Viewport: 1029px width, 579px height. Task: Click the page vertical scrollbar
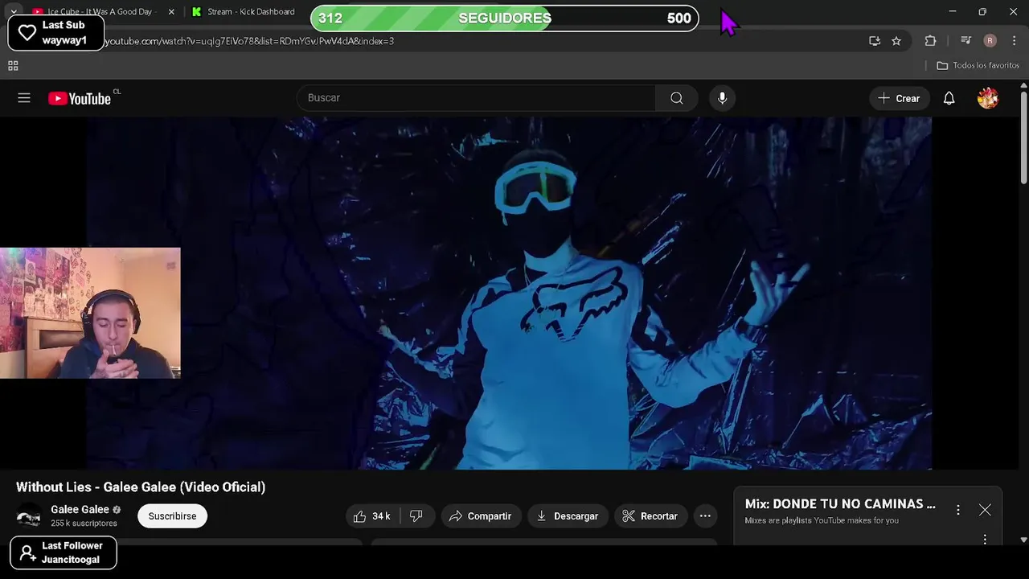tap(1023, 138)
